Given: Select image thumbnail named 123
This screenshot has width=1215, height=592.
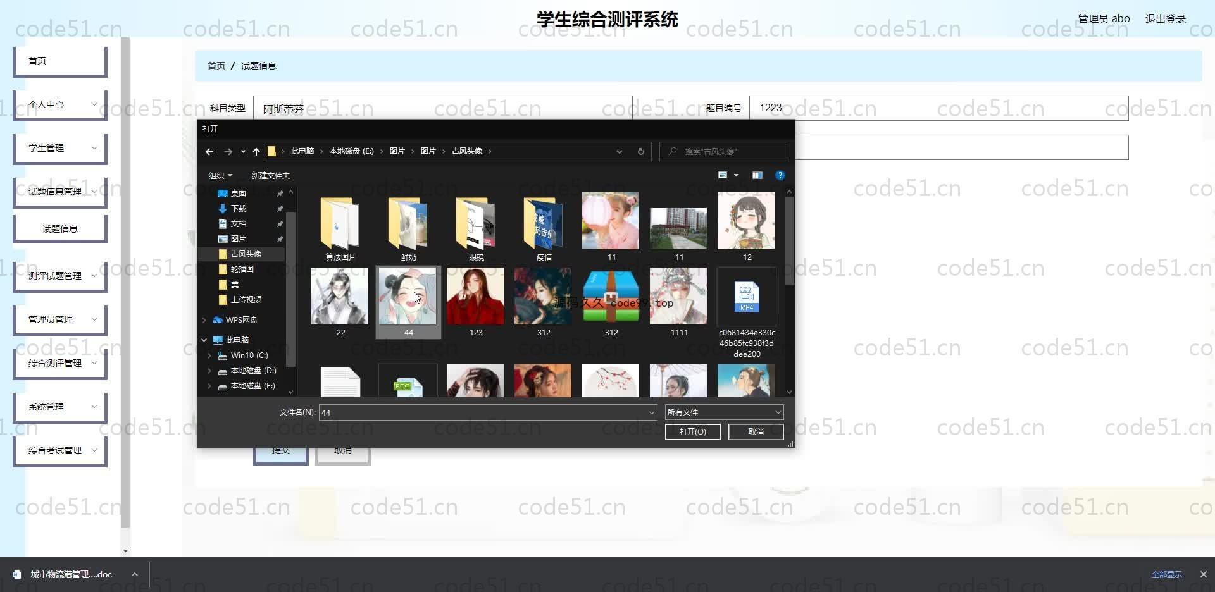Looking at the screenshot, I should [476, 302].
